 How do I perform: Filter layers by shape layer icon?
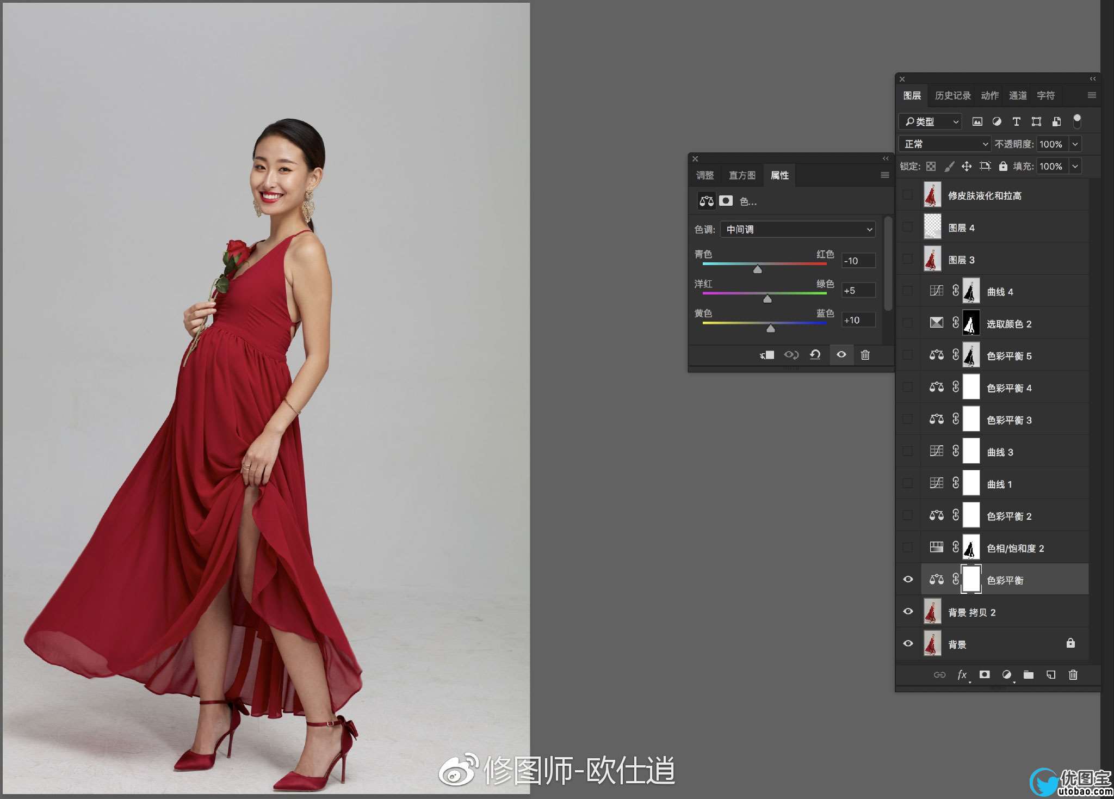coord(1036,121)
